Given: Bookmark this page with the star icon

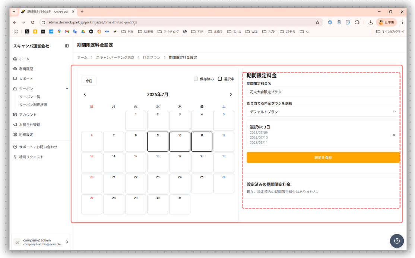Looking at the screenshot, I should pyautogui.click(x=317, y=22).
